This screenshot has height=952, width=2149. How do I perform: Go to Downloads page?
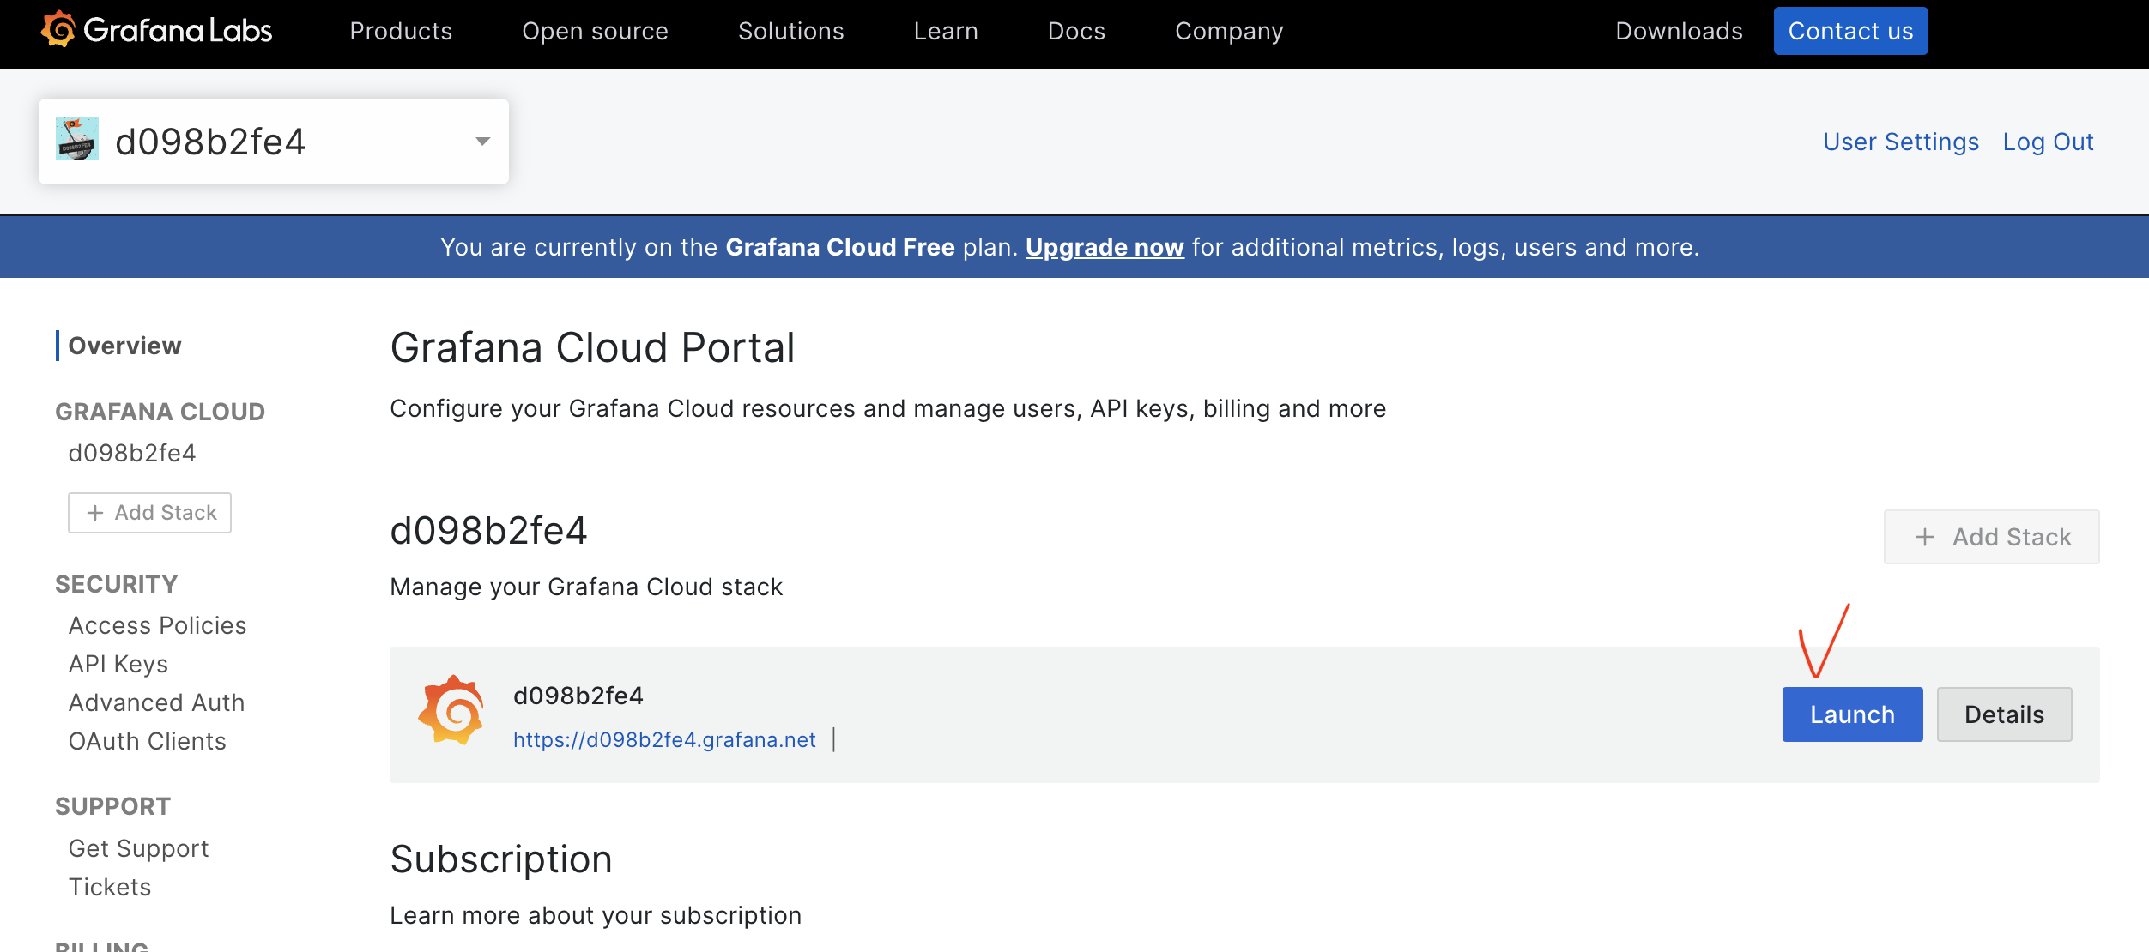click(x=1679, y=31)
